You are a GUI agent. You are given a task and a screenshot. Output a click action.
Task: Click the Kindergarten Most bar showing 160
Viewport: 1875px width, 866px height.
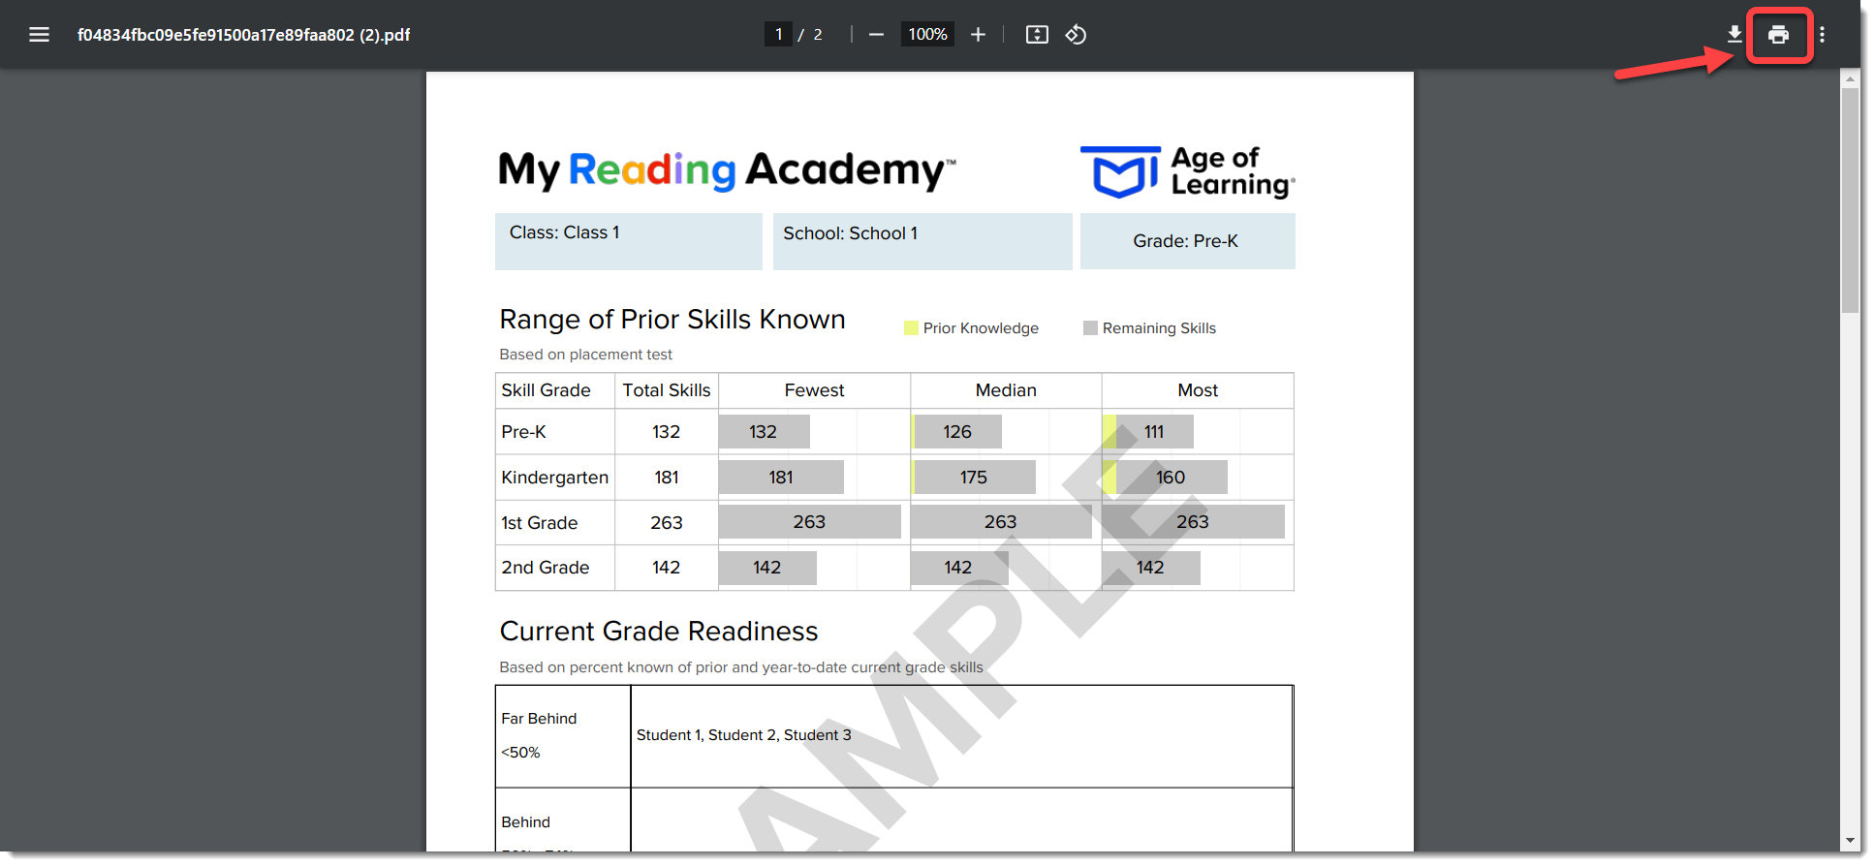coord(1165,478)
